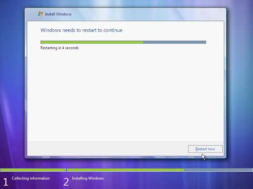This screenshot has width=253, height=189.
Task: Click the step number 1
Action: coord(5,182)
